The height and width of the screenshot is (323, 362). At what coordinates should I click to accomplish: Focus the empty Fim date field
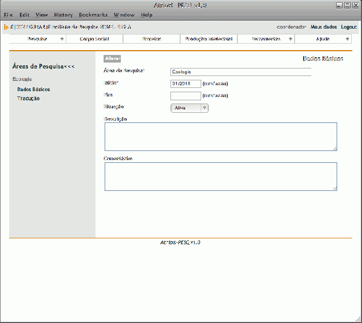click(186, 95)
